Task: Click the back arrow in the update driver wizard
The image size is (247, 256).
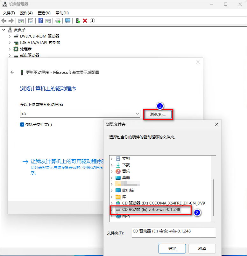Action: tap(12, 72)
